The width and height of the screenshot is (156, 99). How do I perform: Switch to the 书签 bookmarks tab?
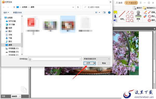tap(4, 96)
